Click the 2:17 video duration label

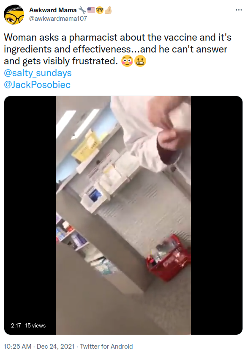16,325
